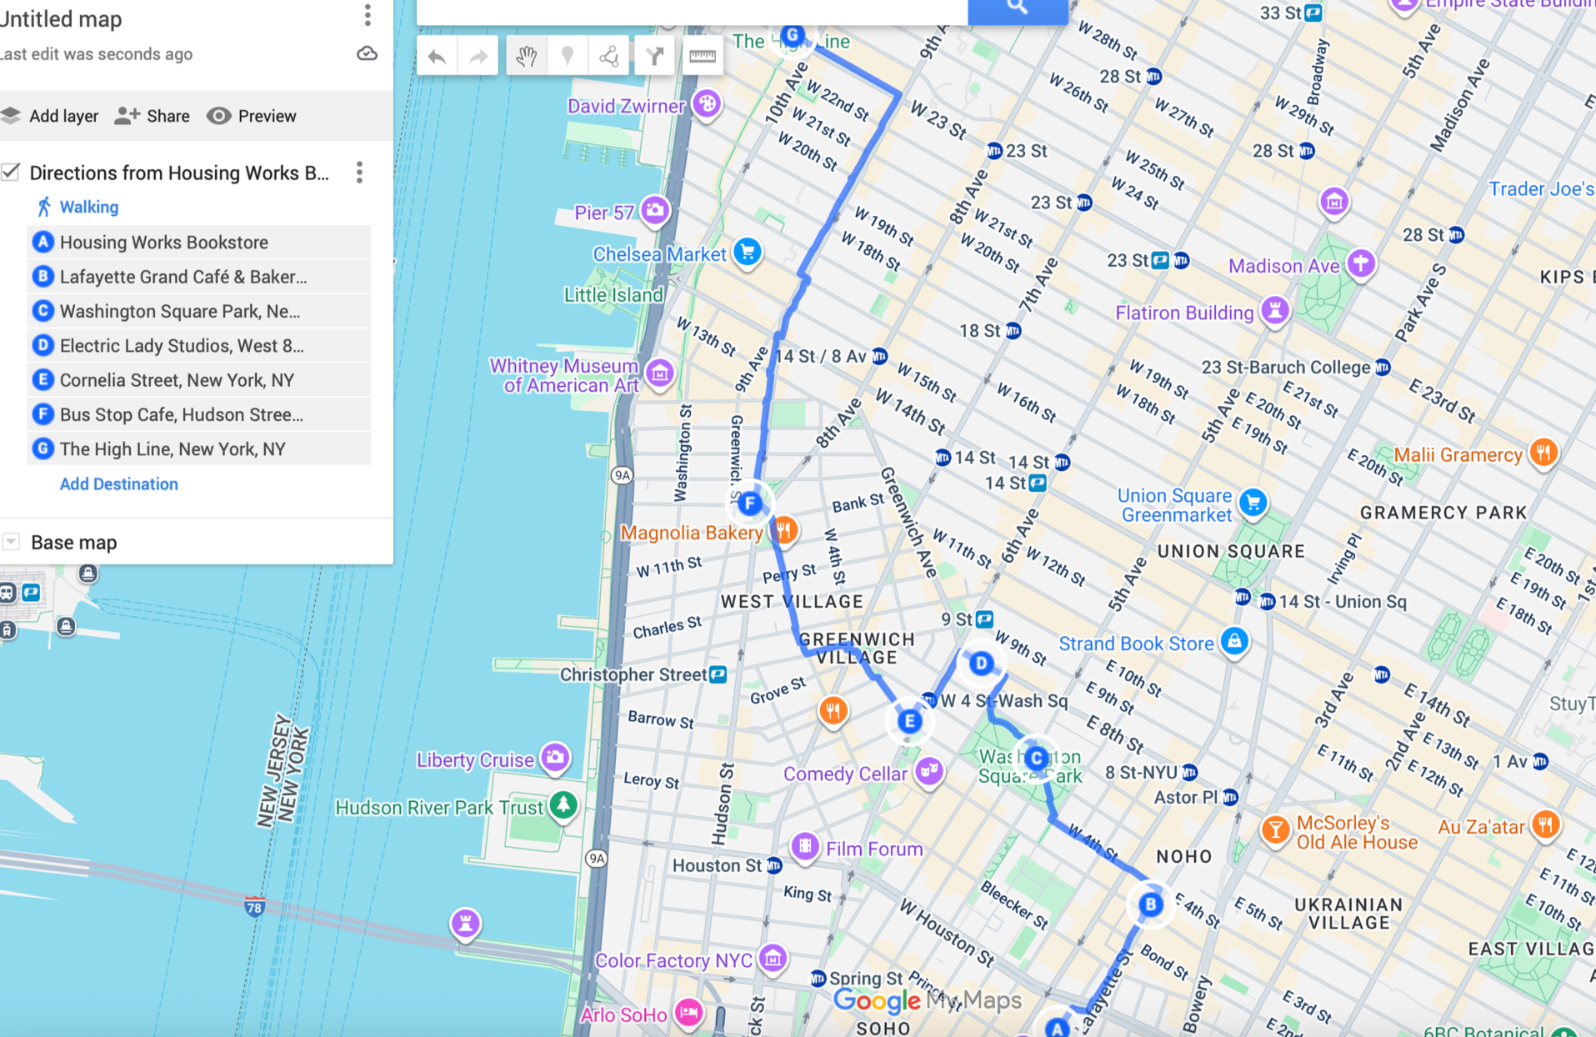Click the Malii Gramercy restaurant pin
1596x1037 pixels.
pos(1543,453)
